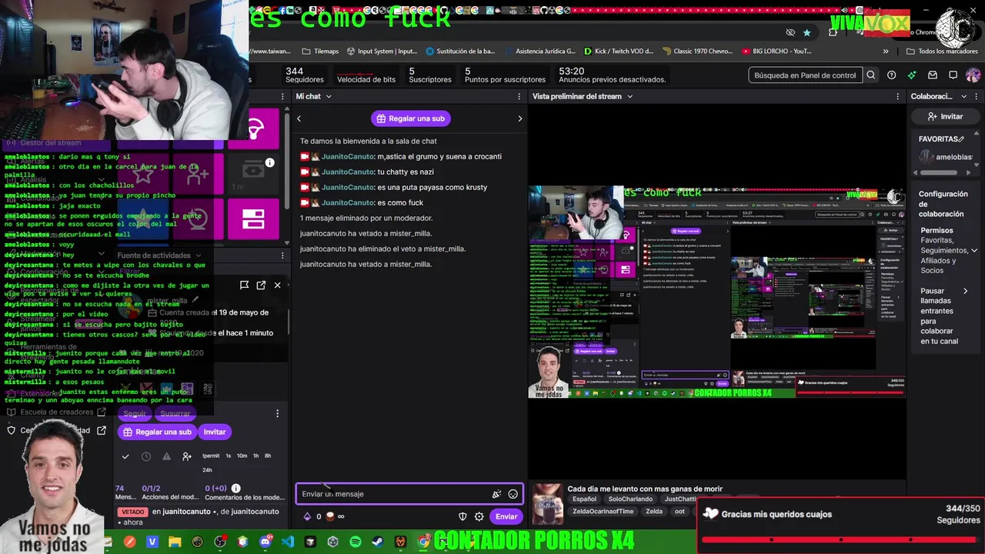Expand the Mi chat panel dropdown
The height and width of the screenshot is (554, 985).
[x=329, y=96]
